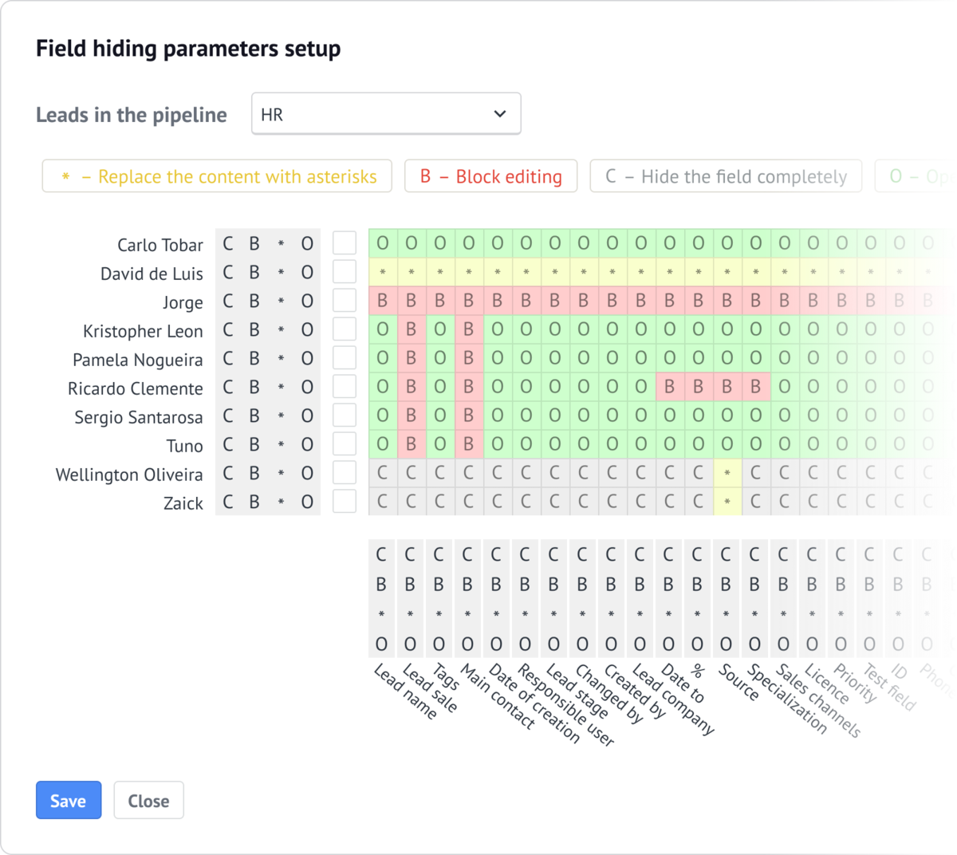
Task: Click the yellow Source cell in Zaick's row
Action: click(727, 502)
